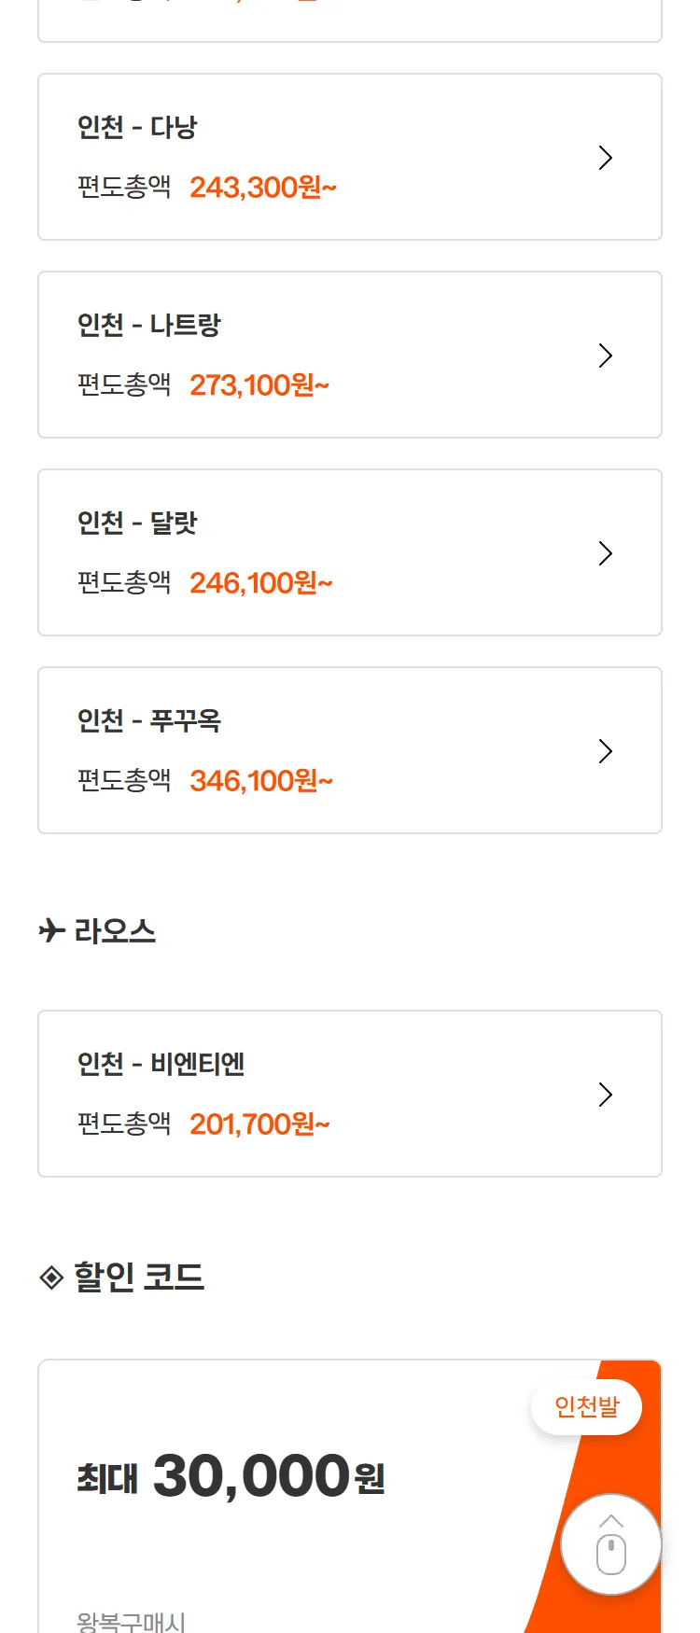Open the arrow icon for 인천 - 비엔티엔
700x1633 pixels.
click(605, 1095)
